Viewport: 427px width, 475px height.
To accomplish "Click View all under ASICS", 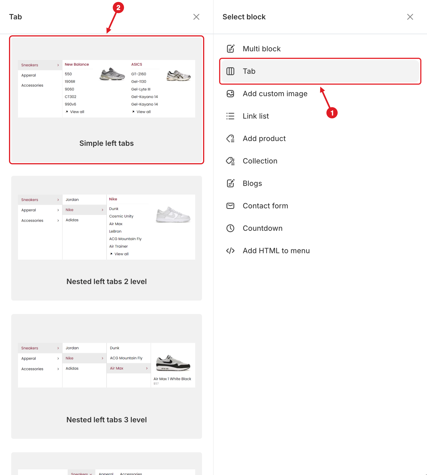I will (x=141, y=112).
